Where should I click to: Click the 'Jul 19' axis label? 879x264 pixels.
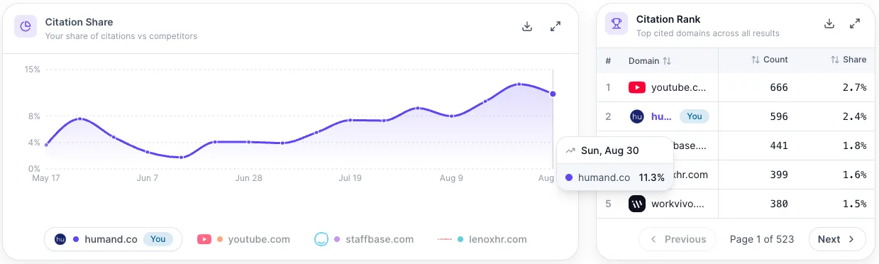351,178
